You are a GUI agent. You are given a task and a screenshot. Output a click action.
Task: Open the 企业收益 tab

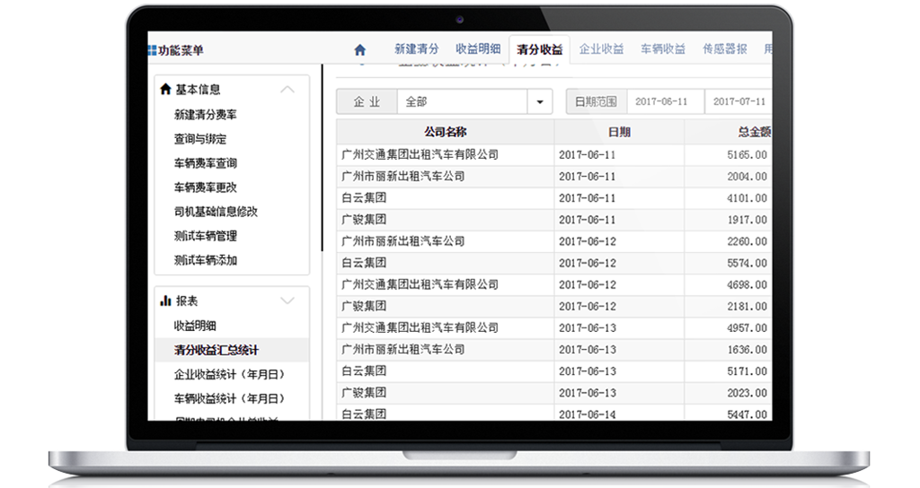click(601, 49)
